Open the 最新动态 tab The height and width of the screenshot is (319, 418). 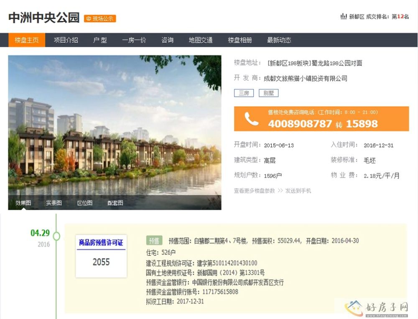(x=279, y=40)
